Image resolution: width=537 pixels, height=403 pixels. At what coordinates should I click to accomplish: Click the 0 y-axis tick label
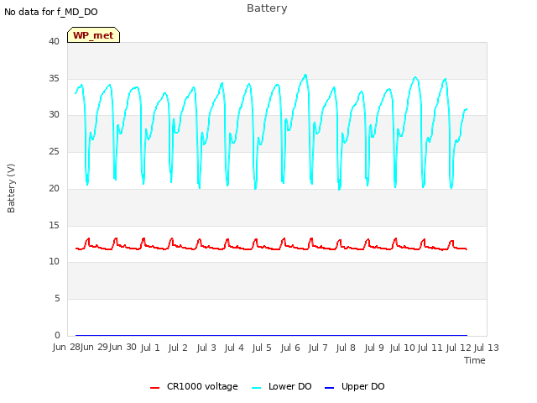57,335
